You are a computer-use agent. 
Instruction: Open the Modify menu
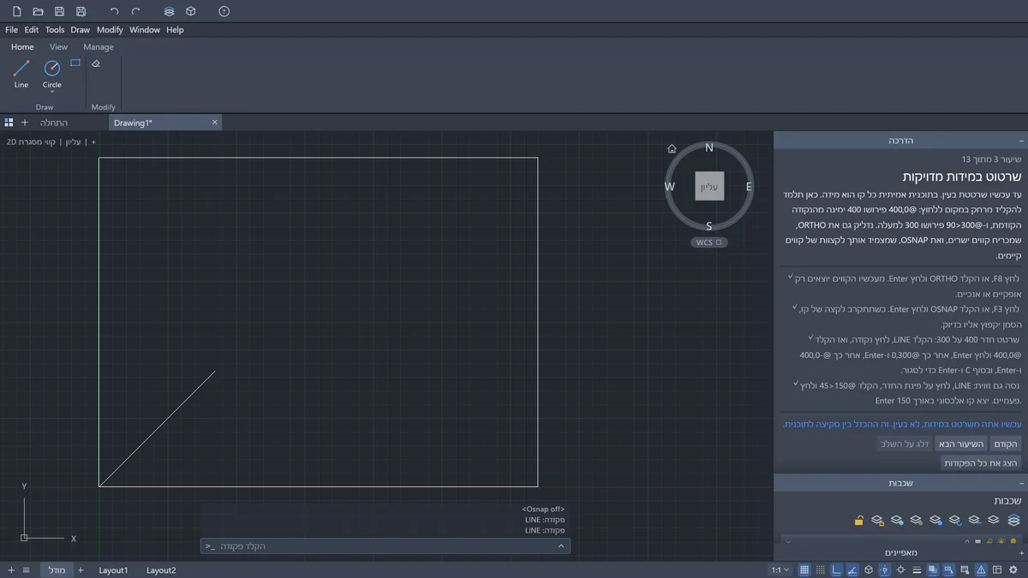pos(110,29)
